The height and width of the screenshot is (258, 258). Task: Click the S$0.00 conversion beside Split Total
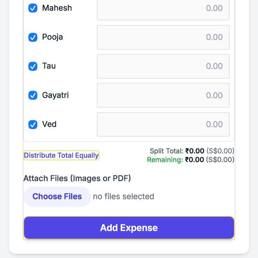point(220,151)
